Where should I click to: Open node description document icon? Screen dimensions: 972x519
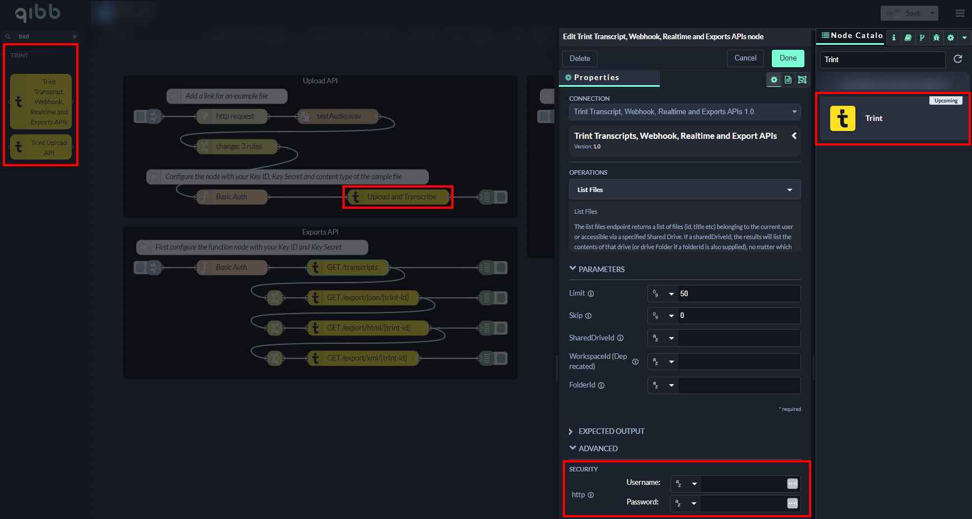click(x=788, y=80)
